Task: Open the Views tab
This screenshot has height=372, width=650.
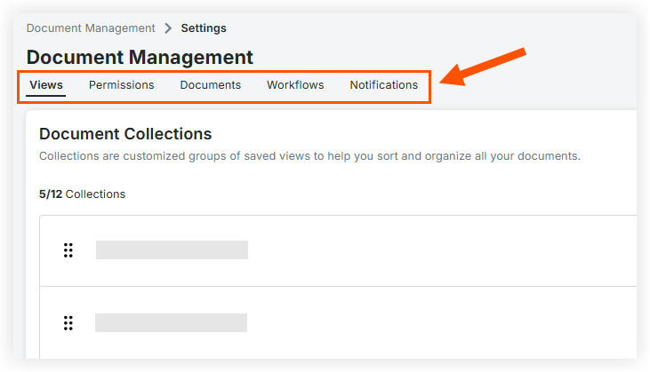Action: [46, 85]
